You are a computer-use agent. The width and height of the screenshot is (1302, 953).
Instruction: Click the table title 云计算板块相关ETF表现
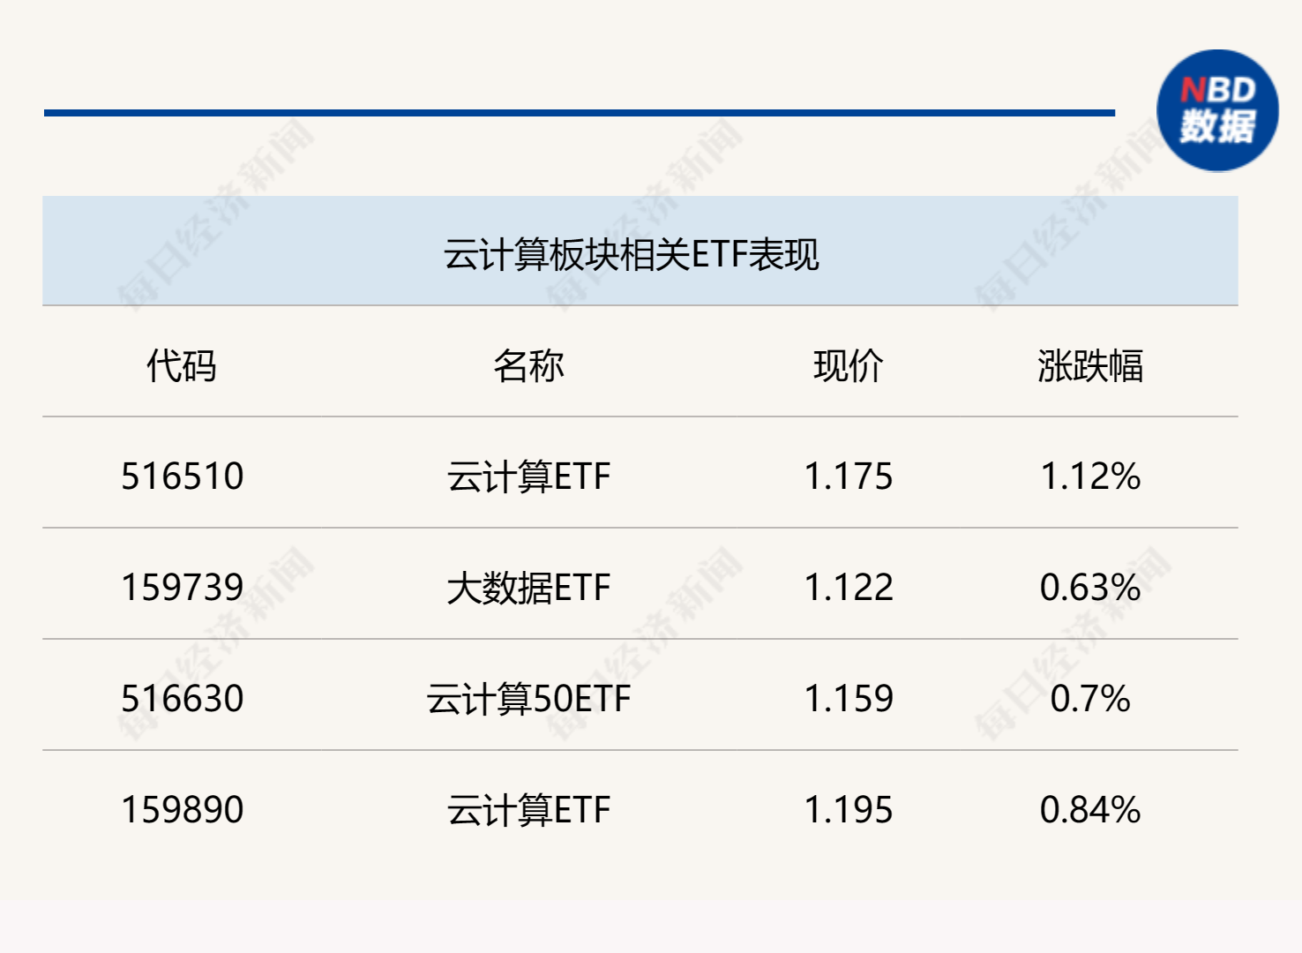pyautogui.click(x=631, y=255)
